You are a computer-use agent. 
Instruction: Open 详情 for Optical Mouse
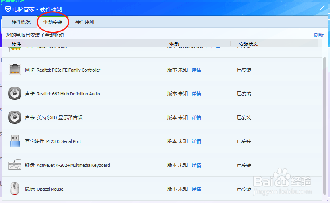tap(196, 189)
